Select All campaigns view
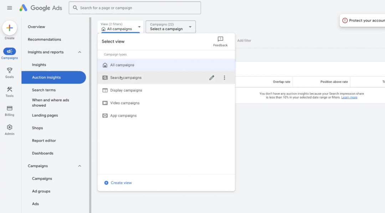Image resolution: width=385 pixels, height=213 pixels. tap(166, 65)
